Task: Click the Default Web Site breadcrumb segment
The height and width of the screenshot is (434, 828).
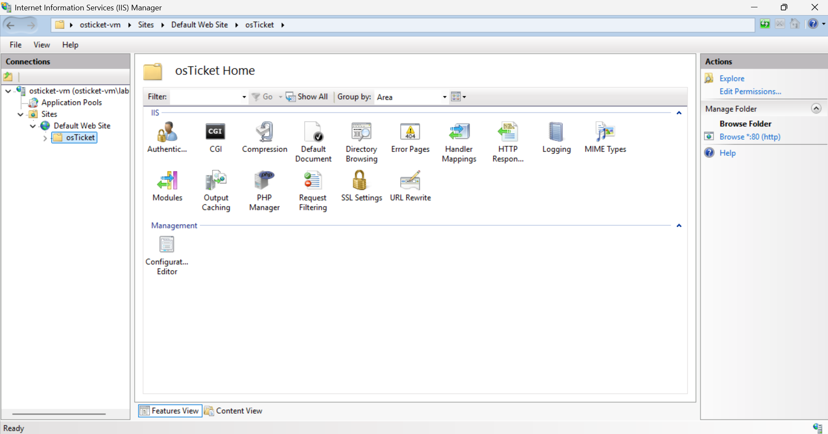Action: pos(199,25)
